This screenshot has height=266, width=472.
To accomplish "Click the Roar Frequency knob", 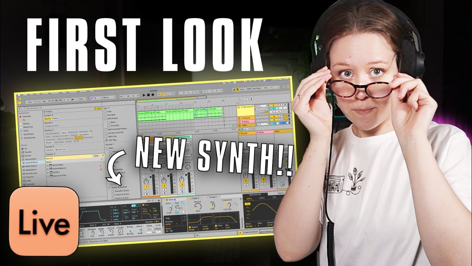I will tap(227, 204).
